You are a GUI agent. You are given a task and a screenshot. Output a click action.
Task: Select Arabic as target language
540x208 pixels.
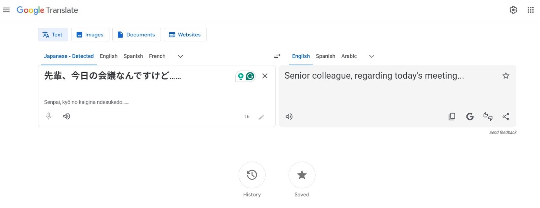349,56
